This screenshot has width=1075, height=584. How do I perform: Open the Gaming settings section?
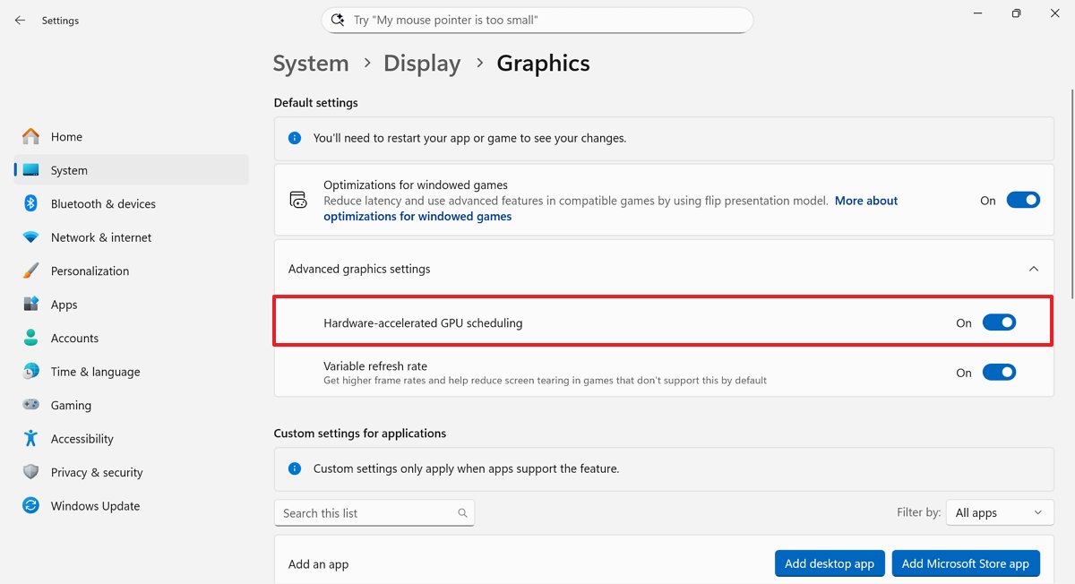71,405
